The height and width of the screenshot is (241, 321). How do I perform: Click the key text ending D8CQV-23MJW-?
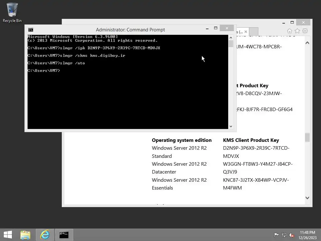tap(259, 94)
